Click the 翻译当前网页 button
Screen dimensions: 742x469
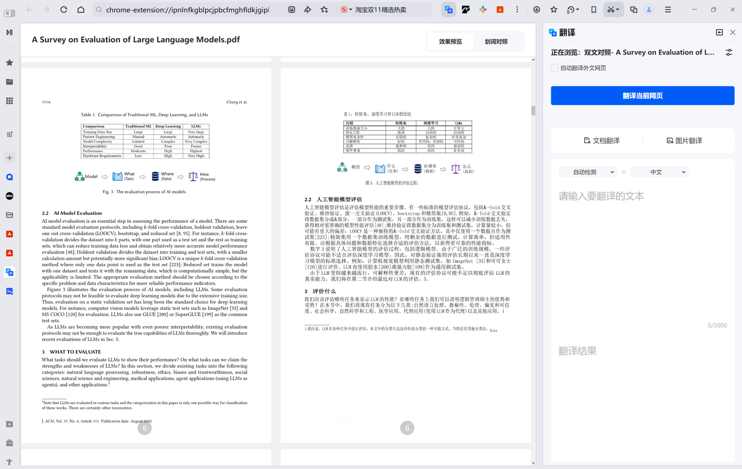tap(642, 96)
